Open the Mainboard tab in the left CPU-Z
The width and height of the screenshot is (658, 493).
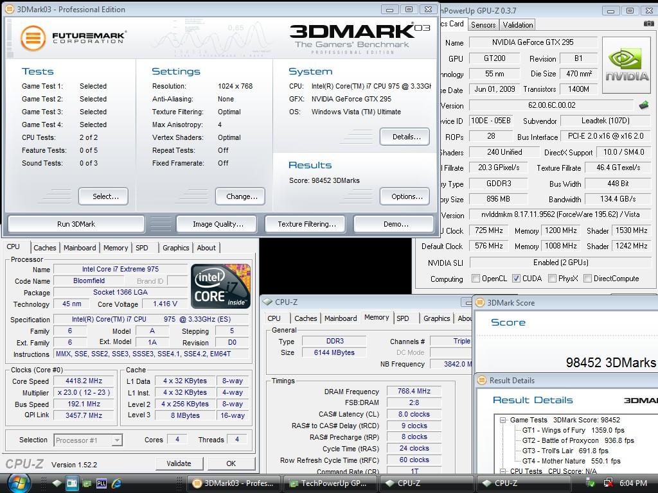click(80, 248)
